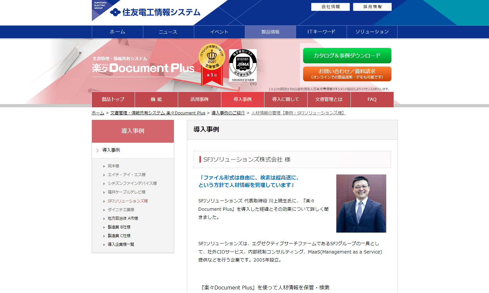Expand 導入事例 sidebar chevron item
This screenshot has height=293, width=489.
pos(133,150)
